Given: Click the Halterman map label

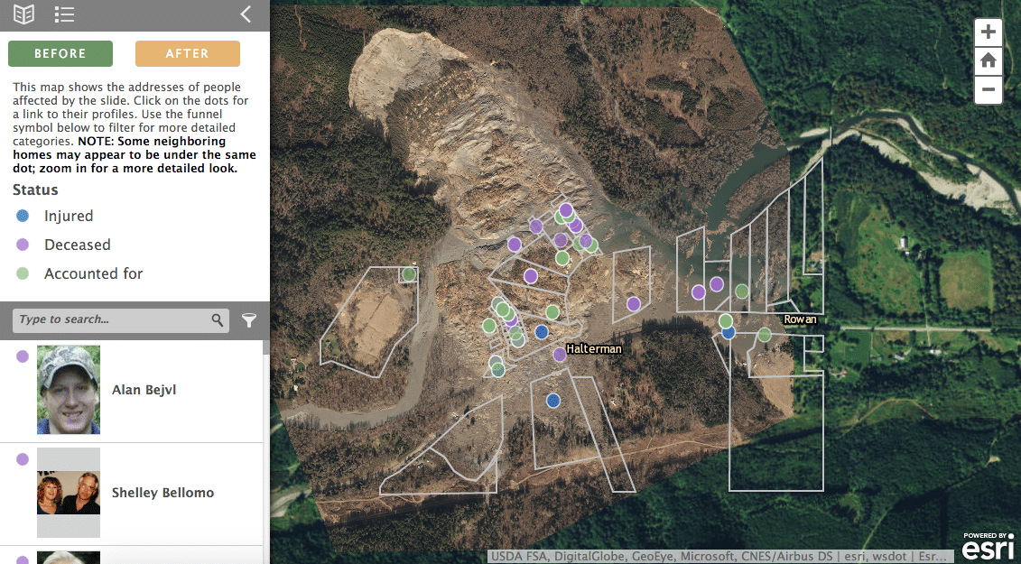Looking at the screenshot, I should (594, 349).
